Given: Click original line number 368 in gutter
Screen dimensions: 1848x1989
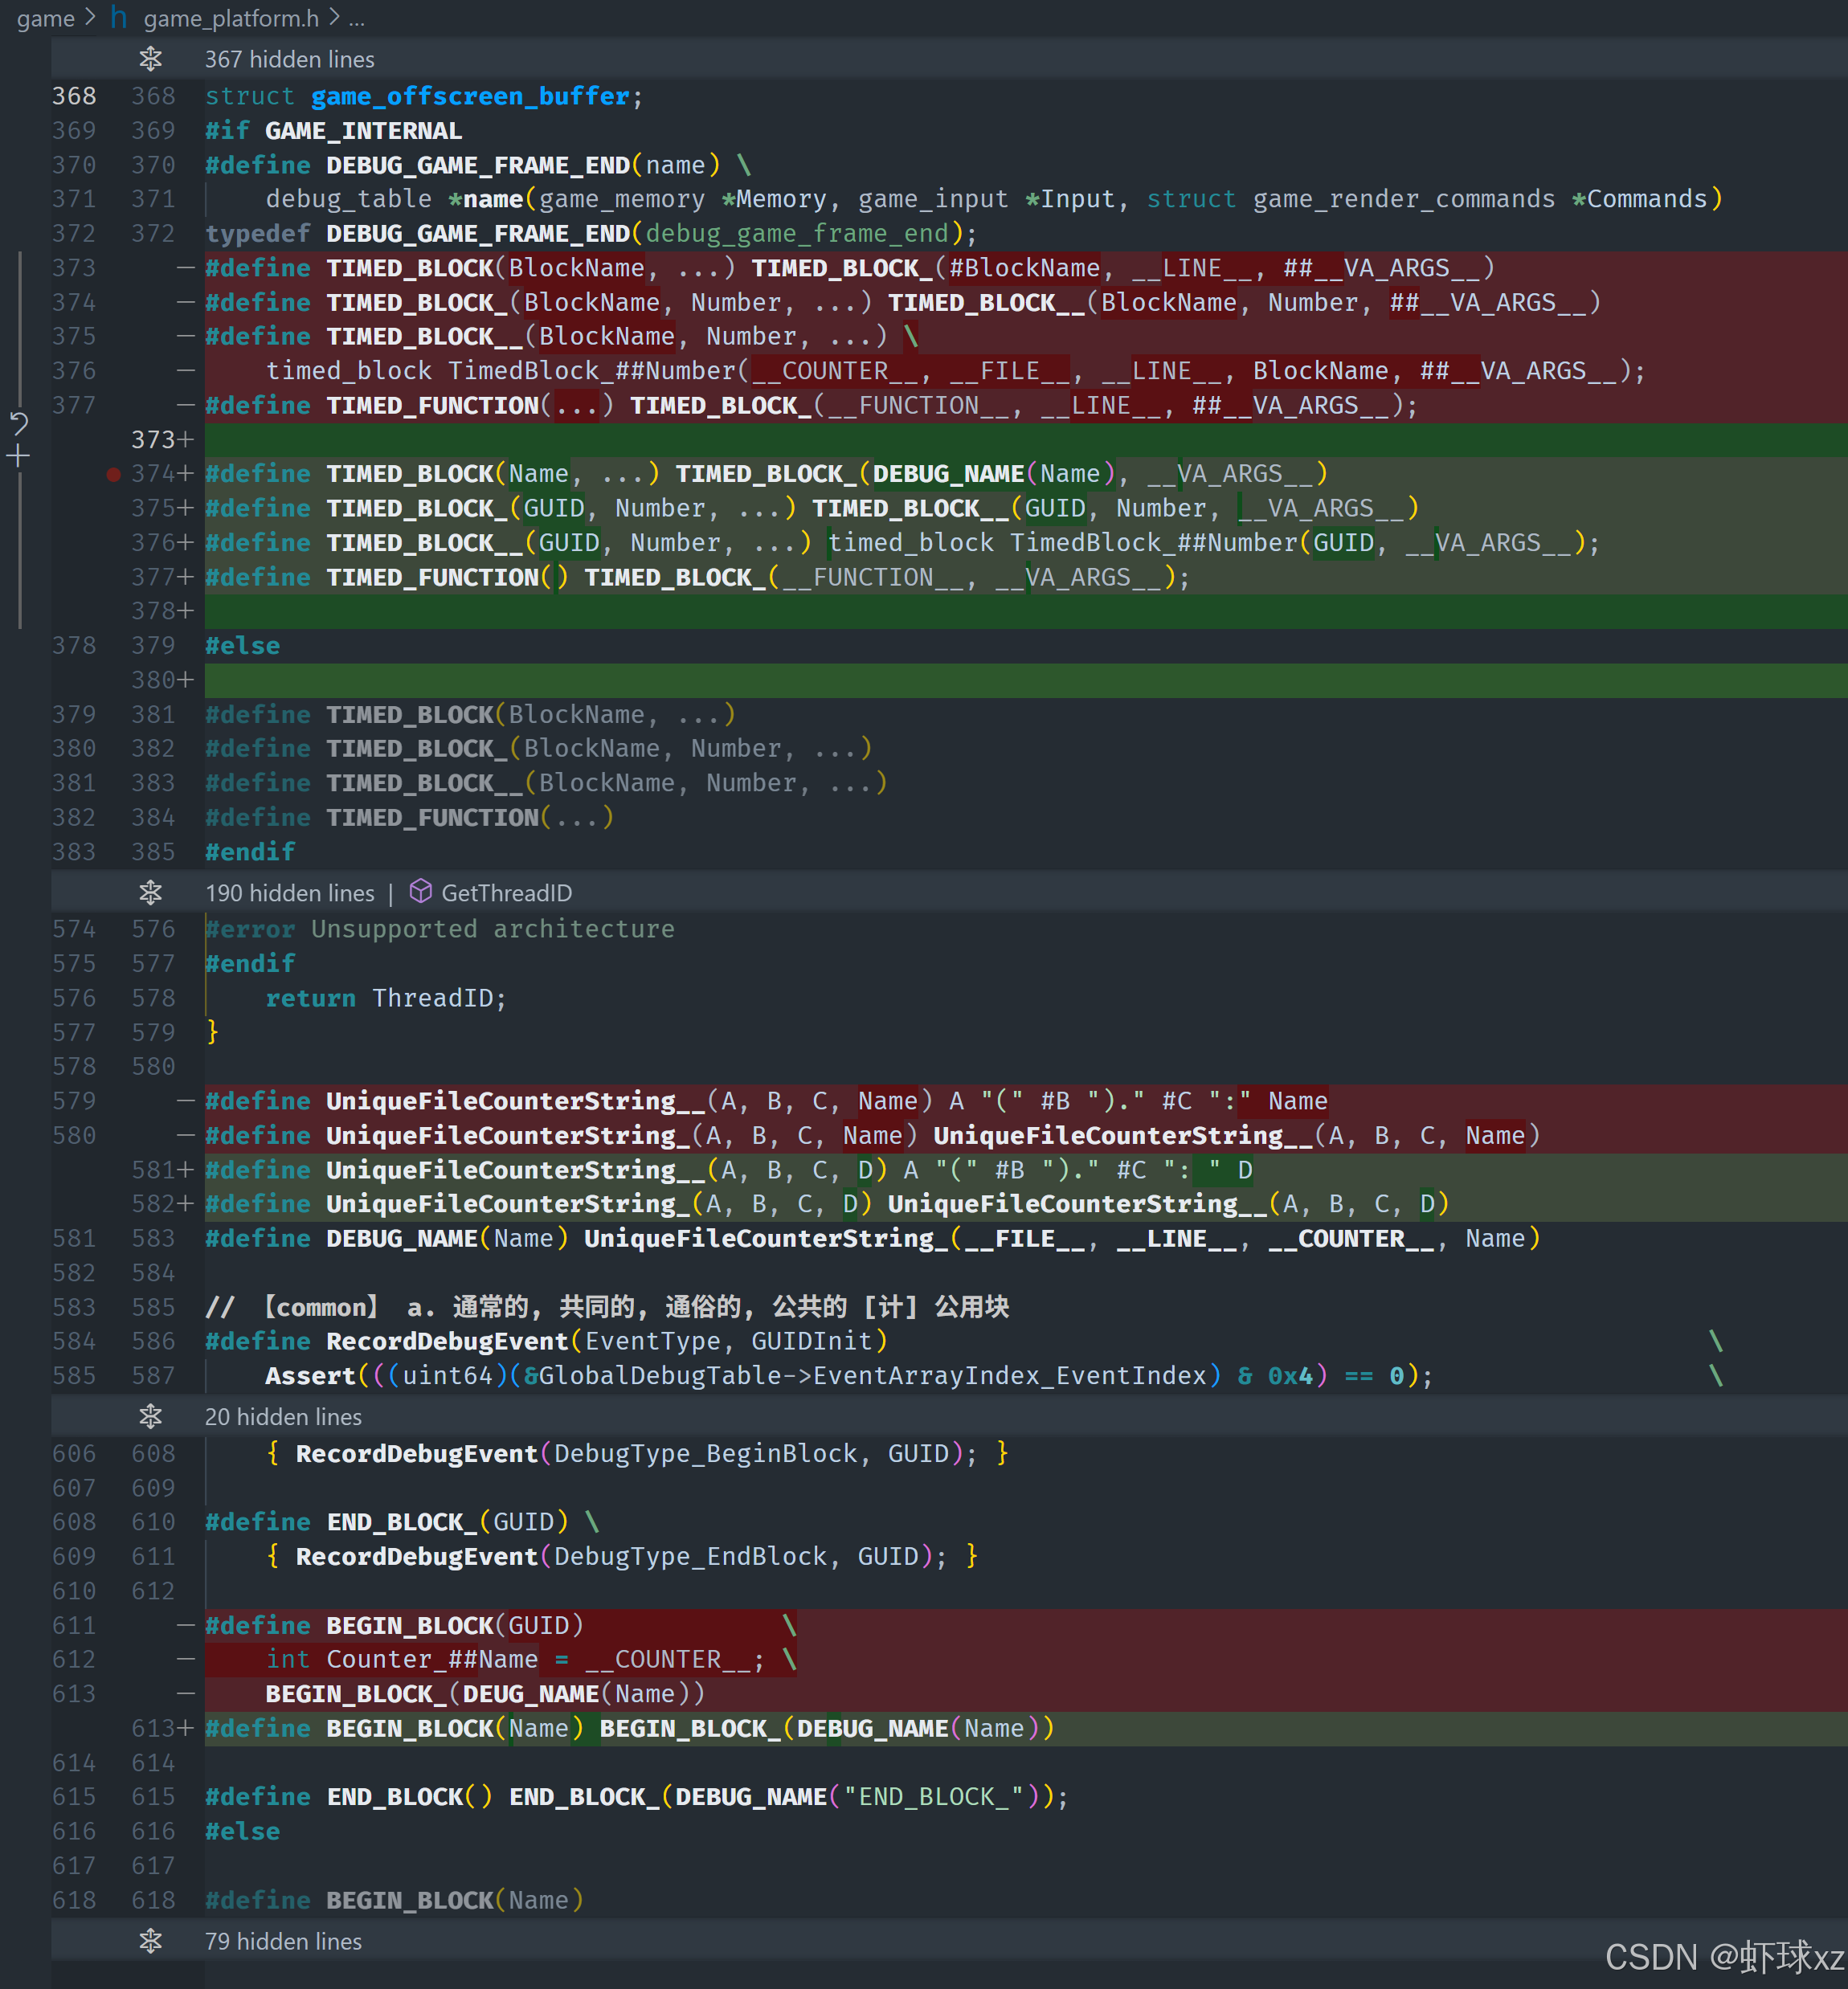Looking at the screenshot, I should tap(74, 96).
